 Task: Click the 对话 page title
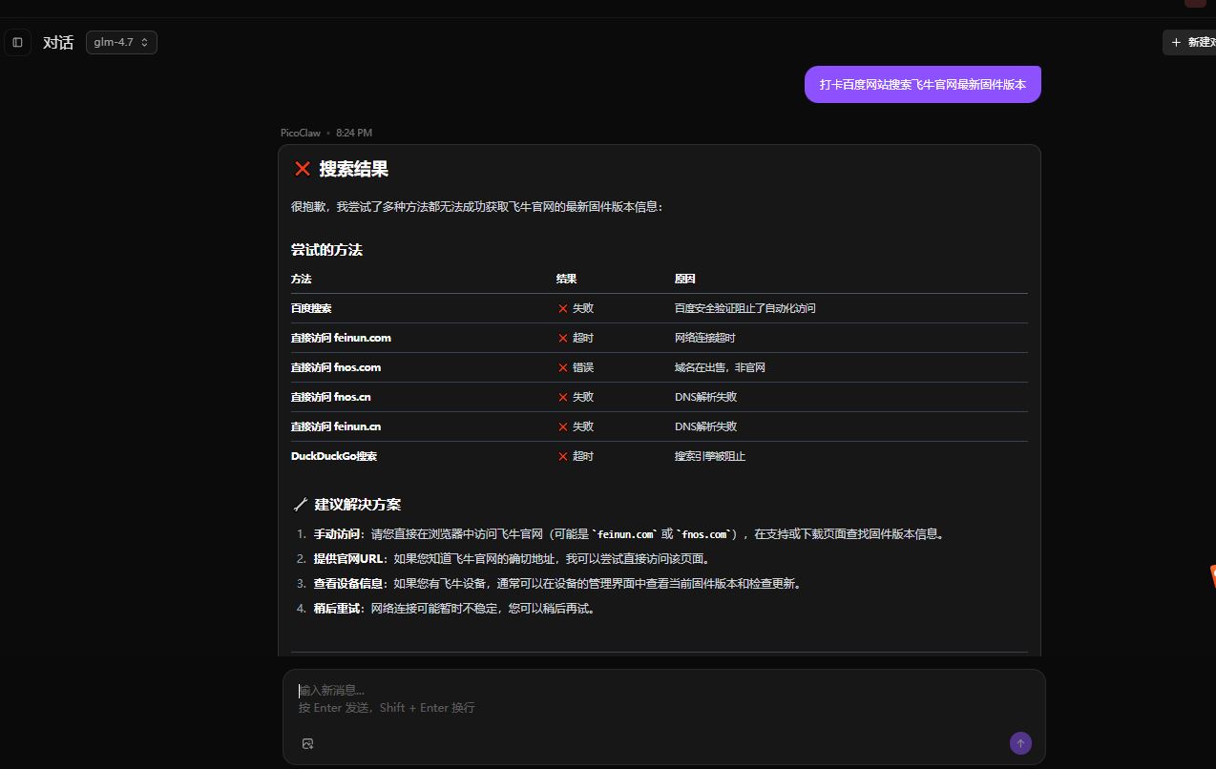[58, 42]
